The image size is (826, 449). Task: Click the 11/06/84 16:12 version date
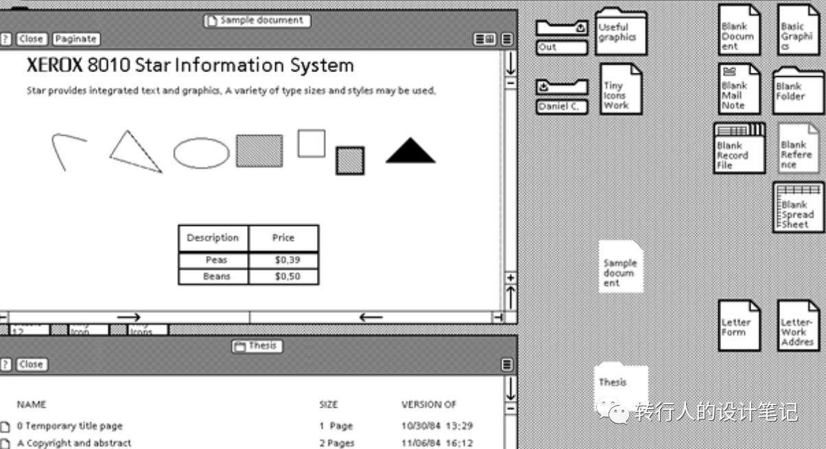(x=437, y=444)
